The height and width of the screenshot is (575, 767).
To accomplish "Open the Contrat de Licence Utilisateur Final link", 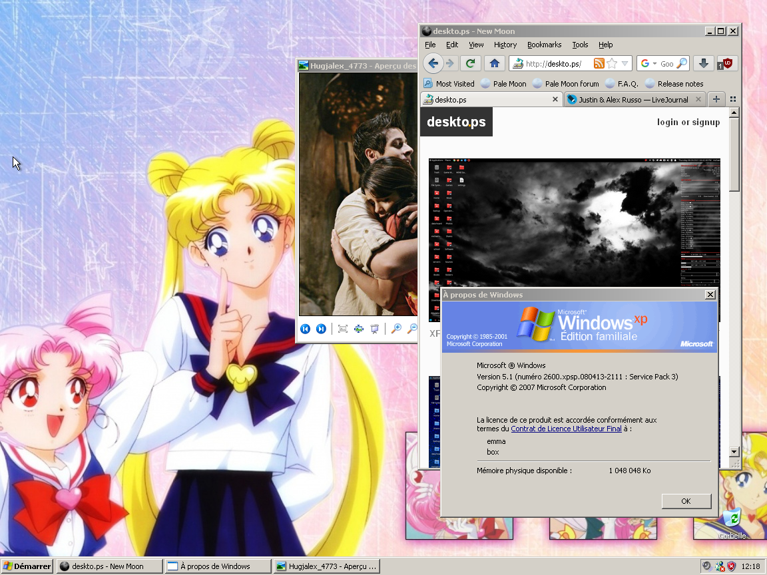I will click(x=566, y=429).
